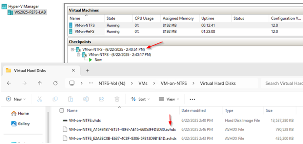This screenshot has height=144, width=303.
Task: Sort files by Type column
Action: 229,110
